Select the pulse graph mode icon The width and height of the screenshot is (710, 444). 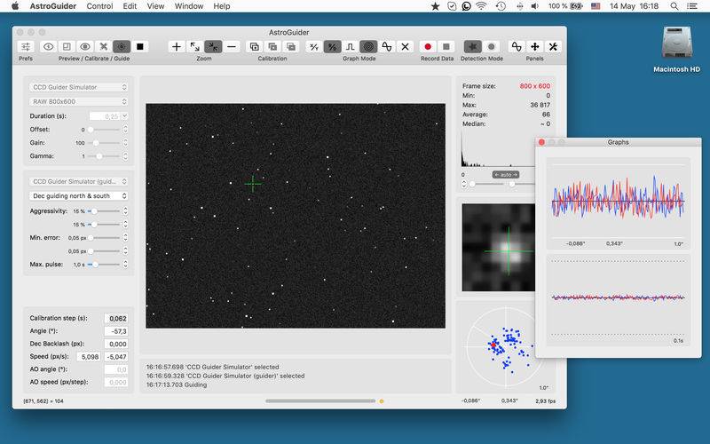(x=350, y=47)
